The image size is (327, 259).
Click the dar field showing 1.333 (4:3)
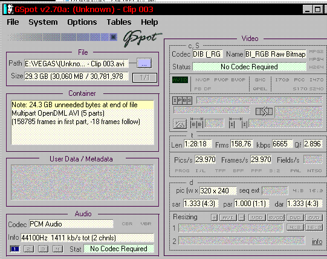(304, 204)
